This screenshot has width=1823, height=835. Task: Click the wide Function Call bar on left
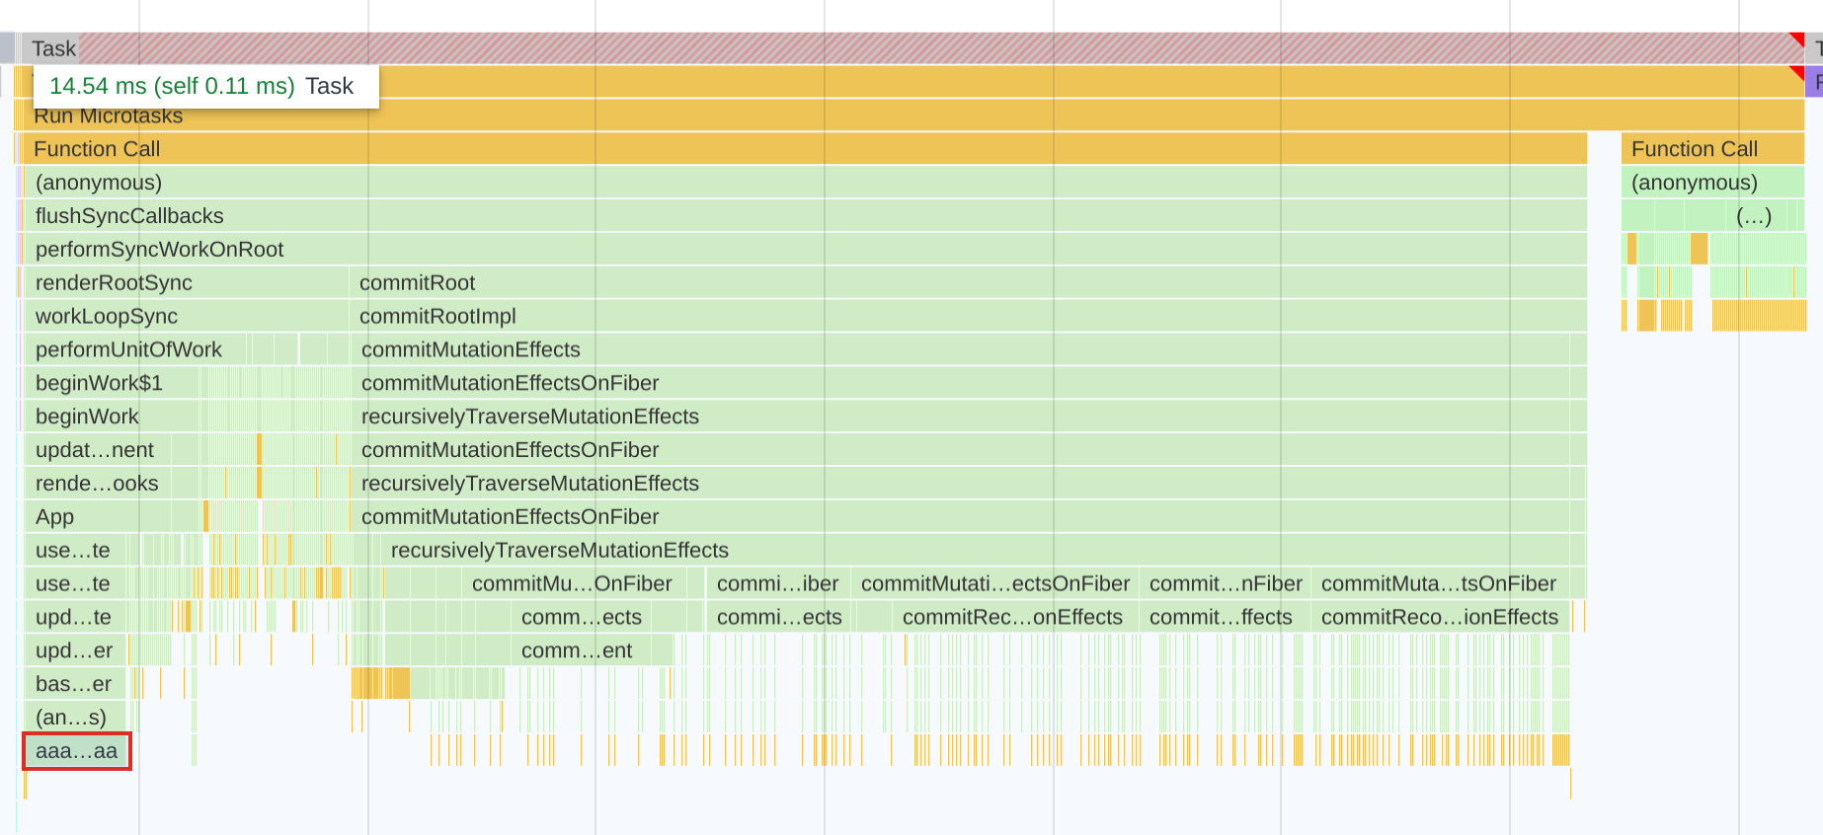click(790, 149)
